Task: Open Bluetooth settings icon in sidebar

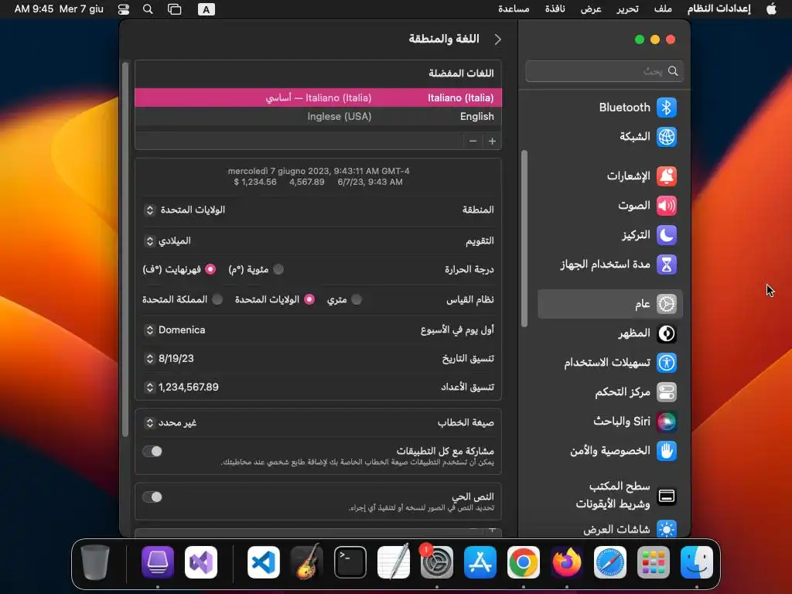Action: (x=666, y=108)
